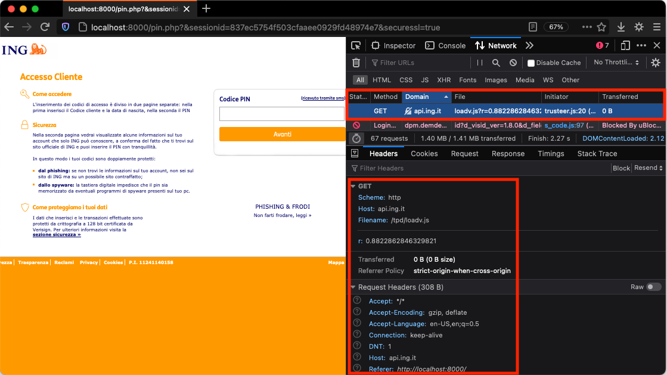Reload the current page

tap(45, 27)
